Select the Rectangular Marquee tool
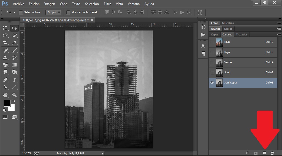 (x=5, y=28)
